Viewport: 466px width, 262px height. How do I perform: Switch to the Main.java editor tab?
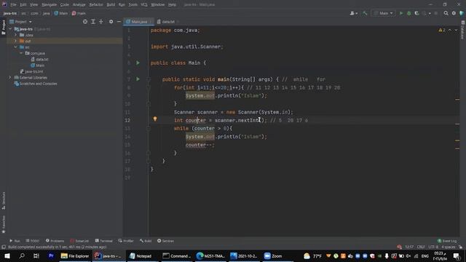(138, 22)
